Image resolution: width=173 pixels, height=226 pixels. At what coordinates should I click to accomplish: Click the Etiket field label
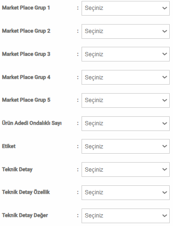9,146
